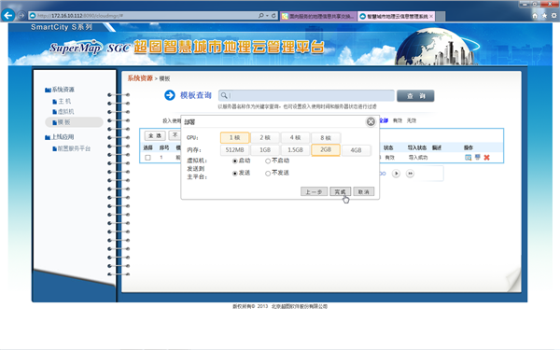
Task: Select 启动 radio for 虚拟机
Action: [234, 161]
